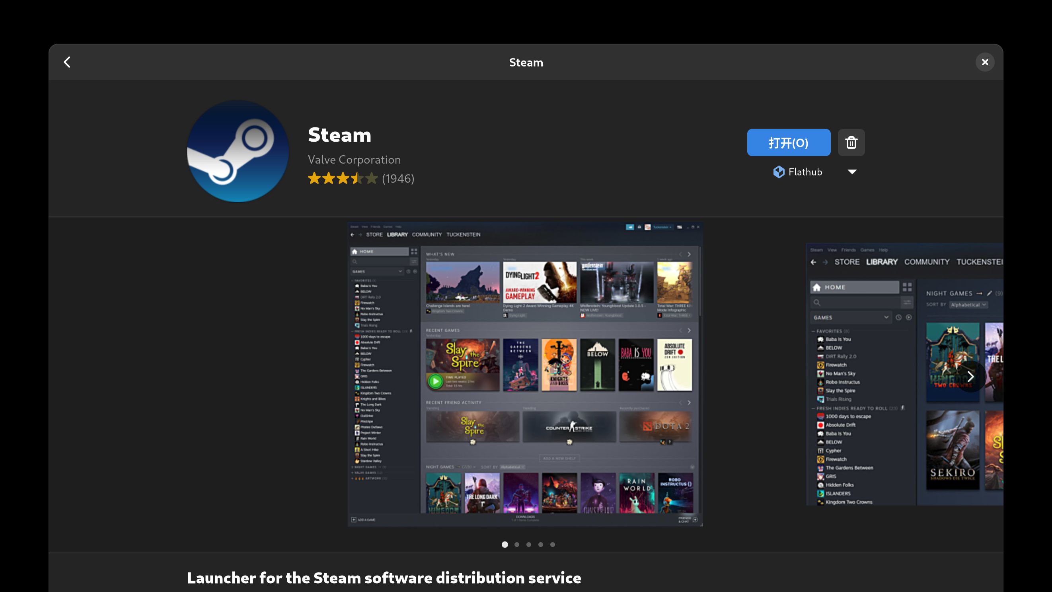Click the third gold rating star
The width and height of the screenshot is (1052, 592).
(343, 178)
